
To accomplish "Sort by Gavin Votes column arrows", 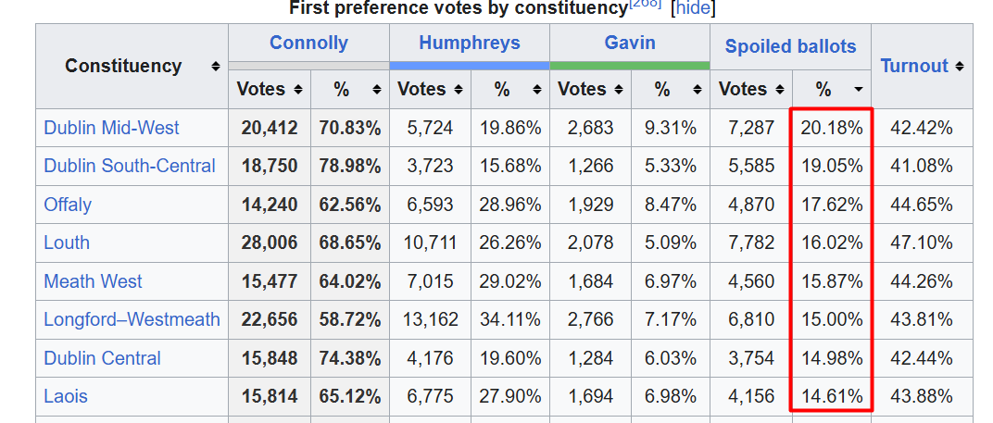I will pos(620,90).
